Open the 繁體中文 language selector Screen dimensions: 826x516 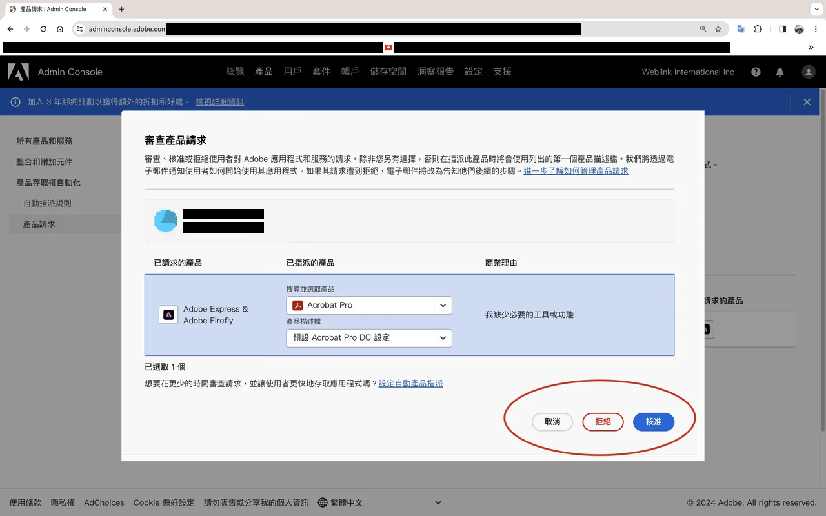coord(379,502)
